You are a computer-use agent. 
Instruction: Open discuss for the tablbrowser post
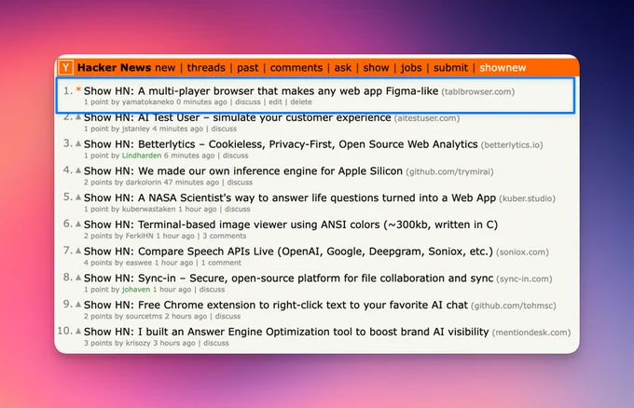[x=248, y=102]
